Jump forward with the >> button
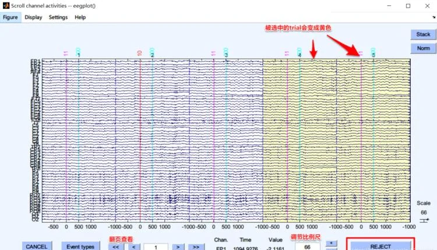437x250 pixels. click(195, 247)
